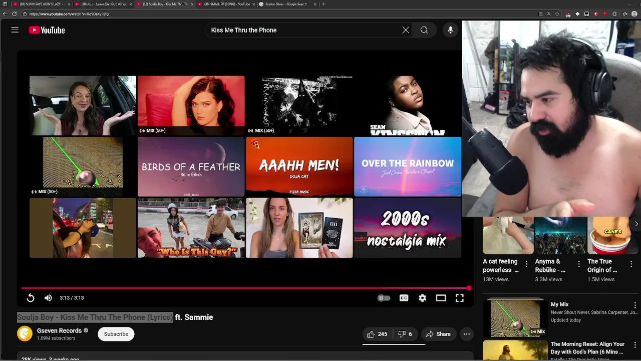Click the browser address bar URL
The height and width of the screenshot is (361, 641).
[69, 14]
